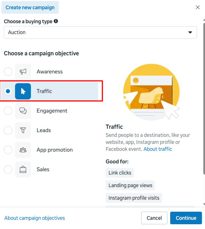
Task: Select the App promotion radio button
Action: pos(8,150)
